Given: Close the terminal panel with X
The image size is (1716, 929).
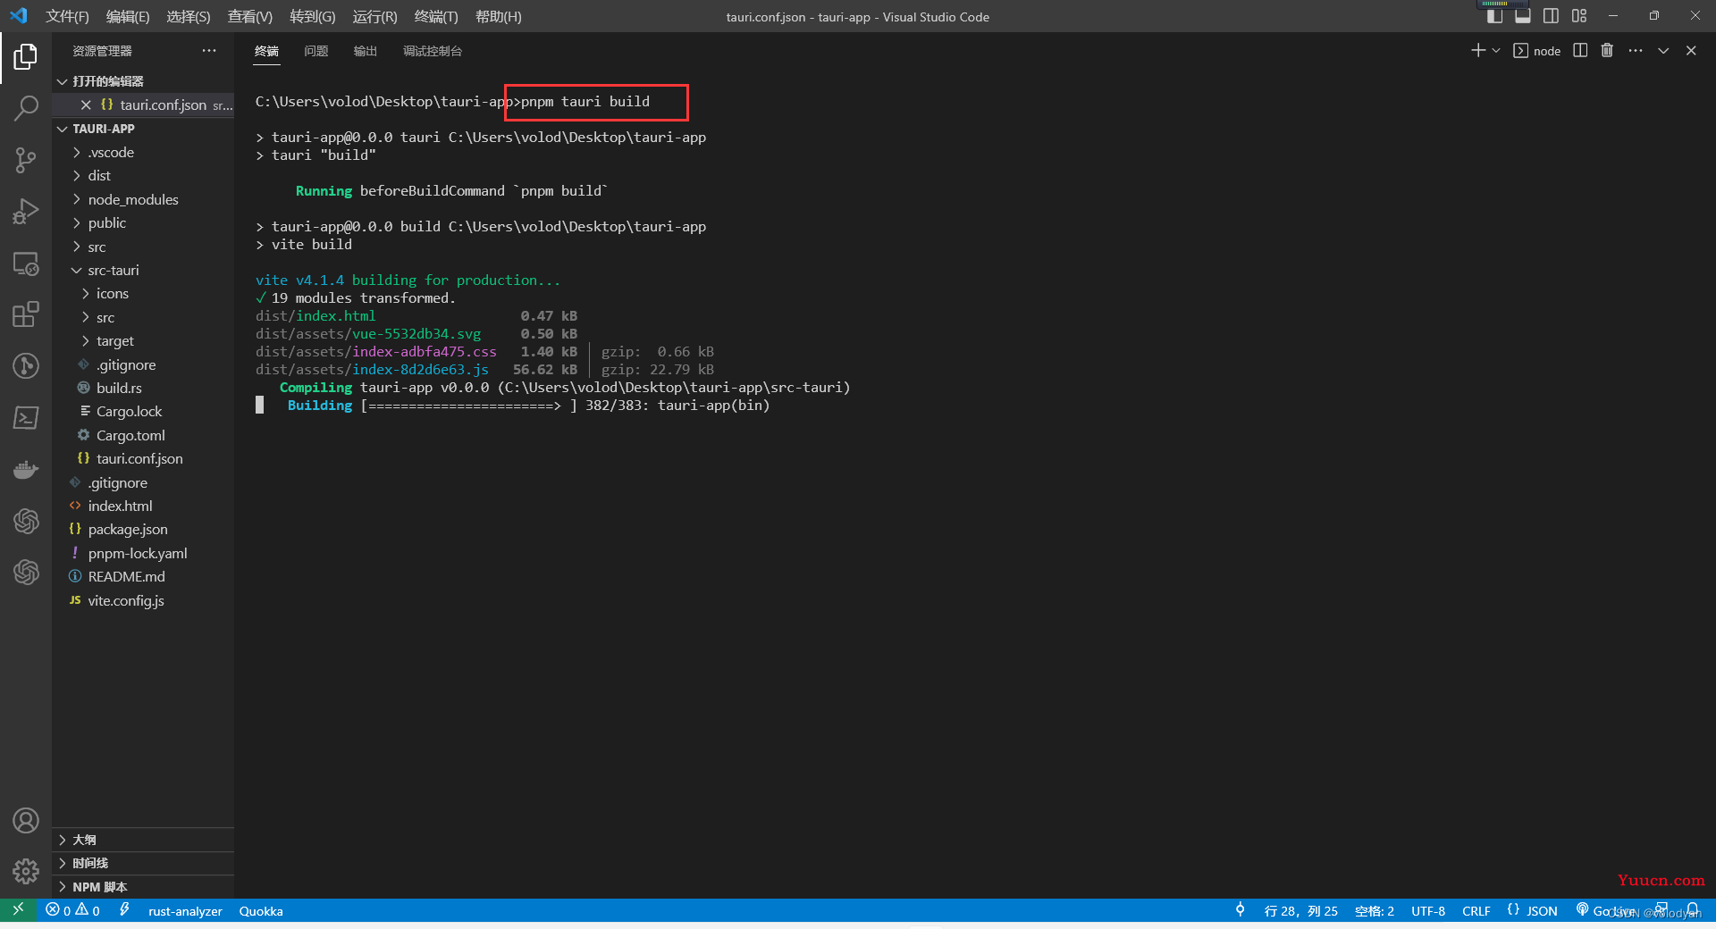Looking at the screenshot, I should pyautogui.click(x=1691, y=51).
